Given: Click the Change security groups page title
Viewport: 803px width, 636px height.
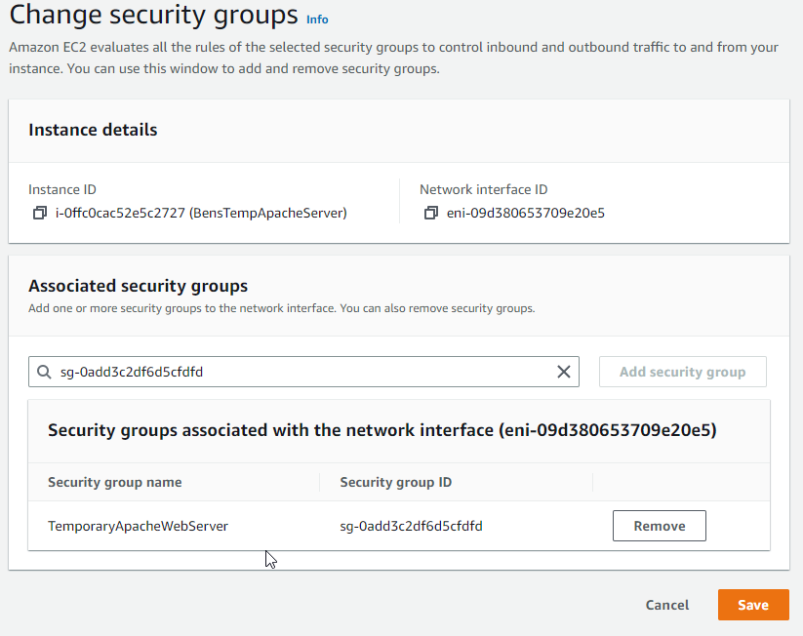Looking at the screenshot, I should point(153,16).
